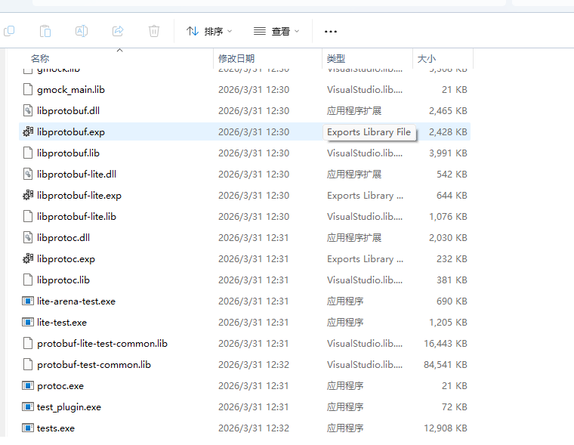The image size is (574, 445).
Task: Select the libprotoc.dll file icon
Action: coord(28,238)
